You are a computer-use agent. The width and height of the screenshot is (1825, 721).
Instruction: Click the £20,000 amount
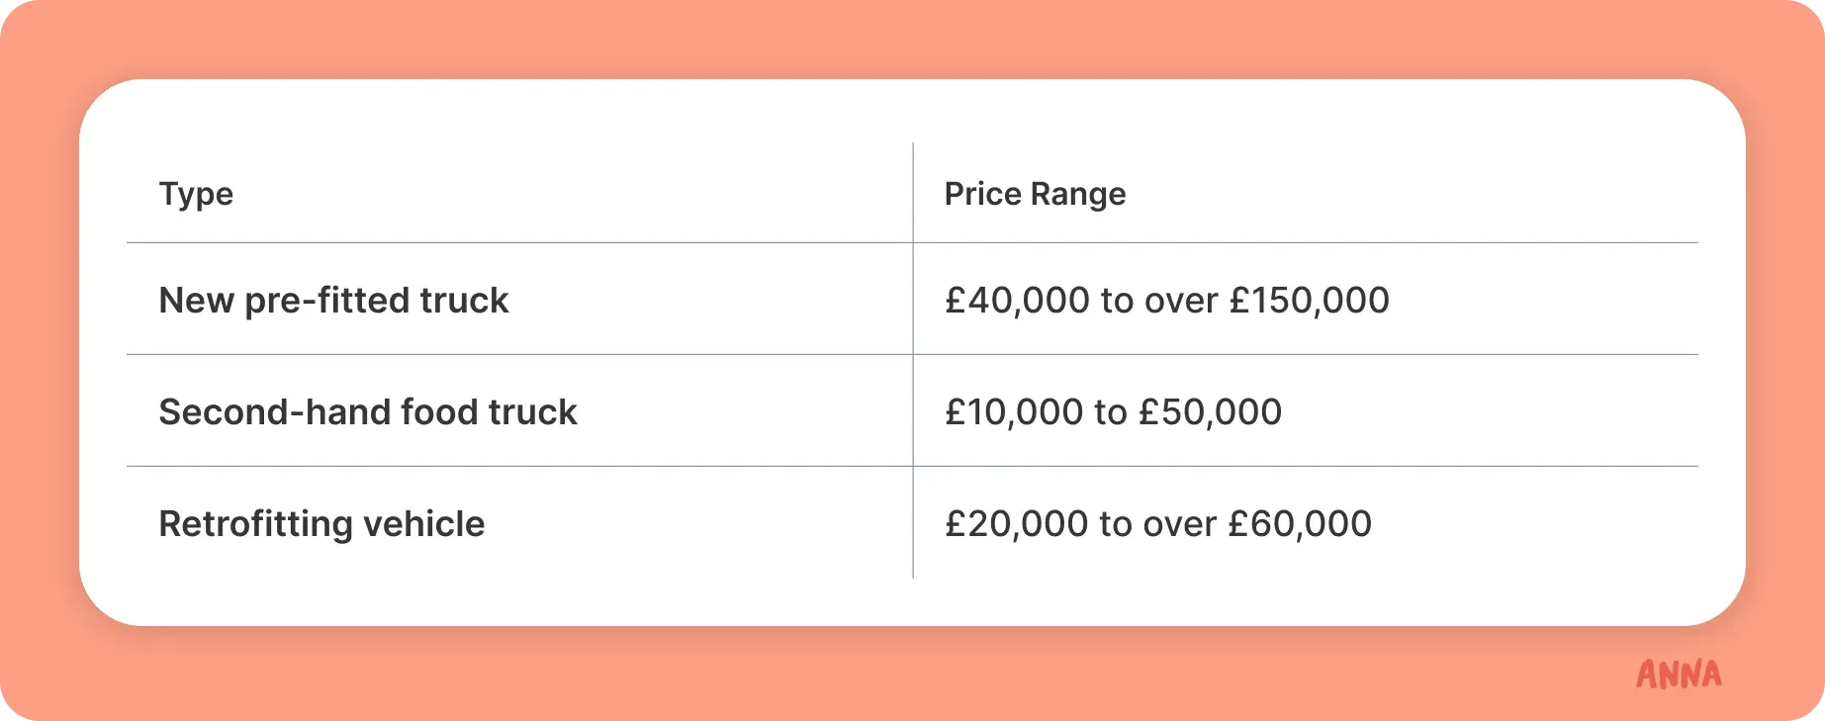(1017, 524)
